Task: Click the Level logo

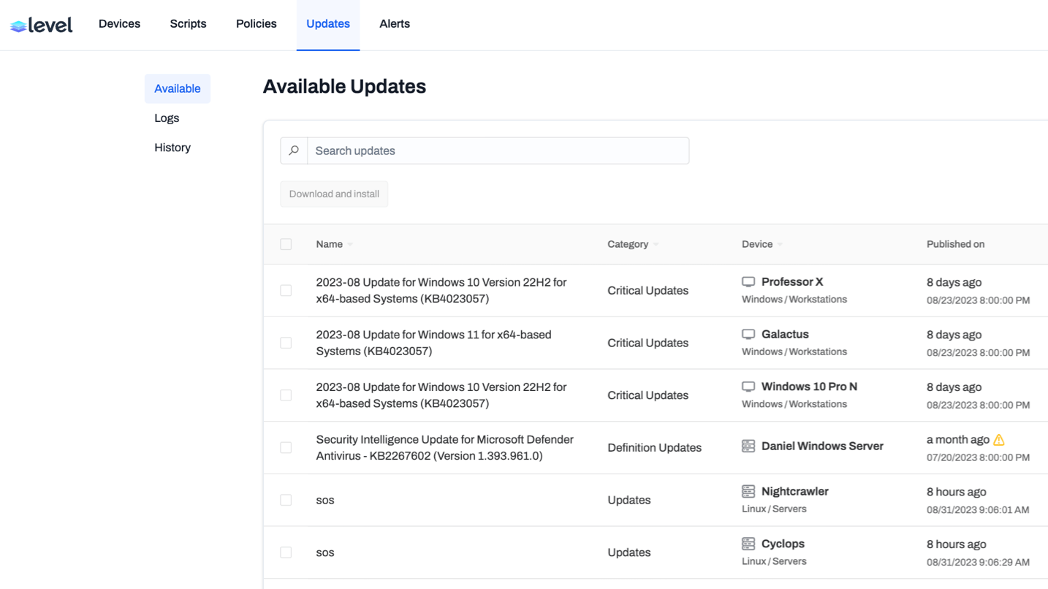Action: tap(42, 25)
